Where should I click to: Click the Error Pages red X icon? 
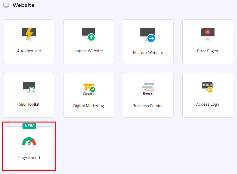click(x=208, y=32)
